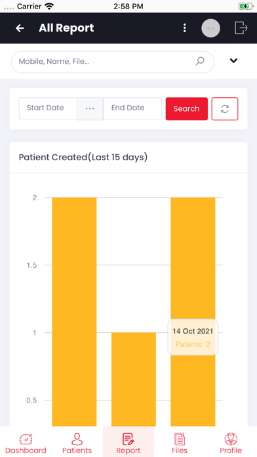Click the logout icon in header
Image resolution: width=257 pixels, height=457 pixels.
tap(241, 28)
